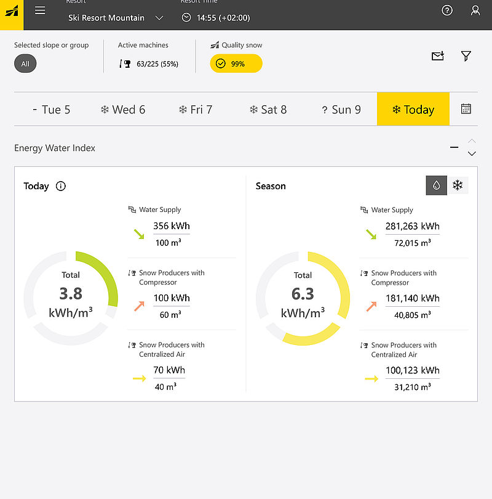Switch Season view to water drop mode
Image resolution: width=492 pixels, height=499 pixels.
point(437,185)
